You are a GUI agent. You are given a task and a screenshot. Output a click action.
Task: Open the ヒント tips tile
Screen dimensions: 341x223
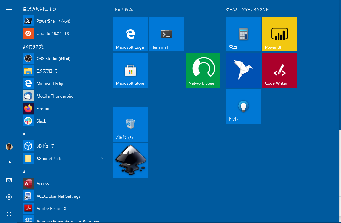click(243, 106)
